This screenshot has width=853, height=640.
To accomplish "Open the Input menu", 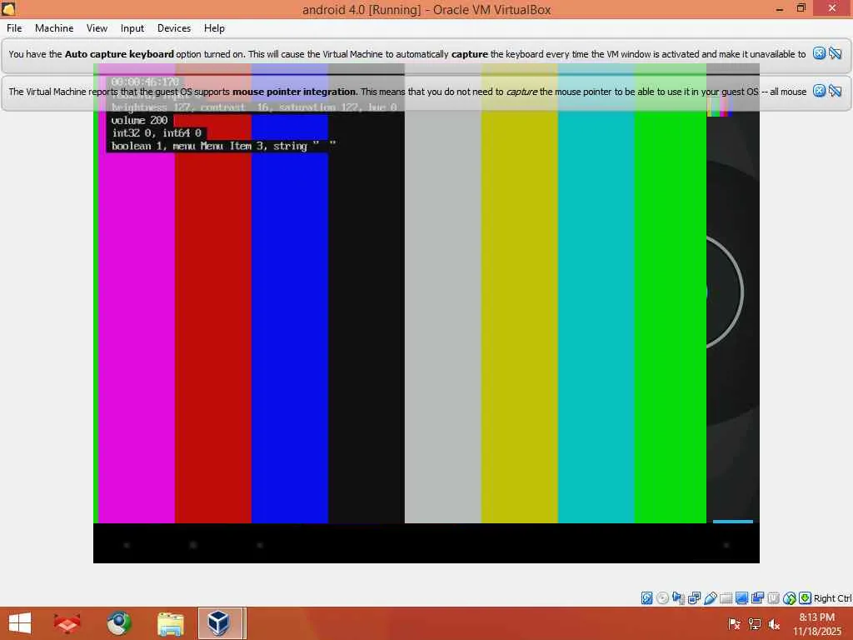I will pyautogui.click(x=132, y=28).
